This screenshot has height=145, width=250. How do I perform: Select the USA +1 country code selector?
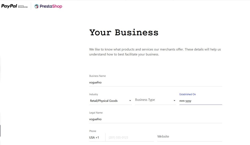tap(94, 138)
